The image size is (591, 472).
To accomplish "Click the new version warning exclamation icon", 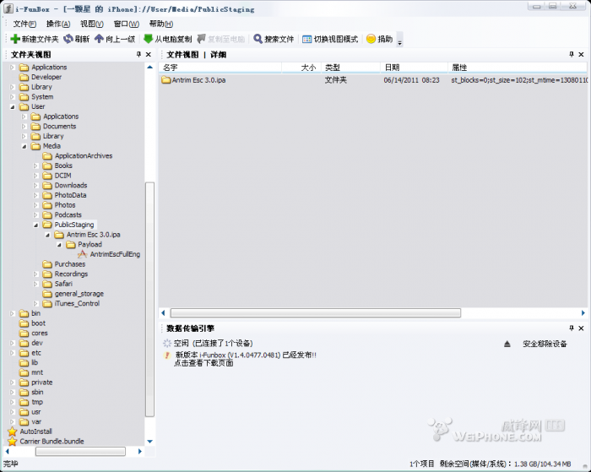I will pyautogui.click(x=167, y=355).
